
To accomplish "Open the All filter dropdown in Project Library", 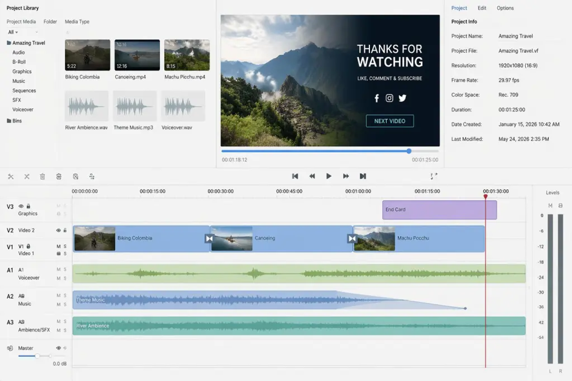I will 13,32.
